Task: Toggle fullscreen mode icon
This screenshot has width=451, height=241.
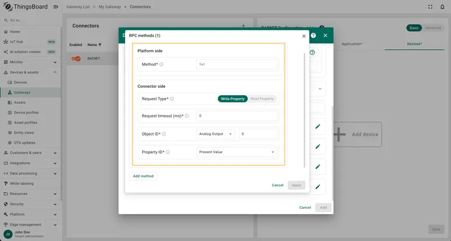Action: (x=430, y=7)
